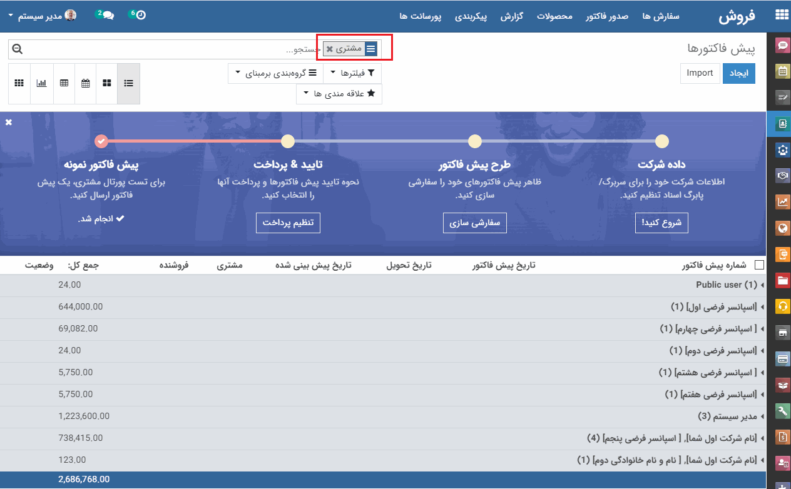Switch to pivot table view
791x489 pixels.
[x=64, y=83]
